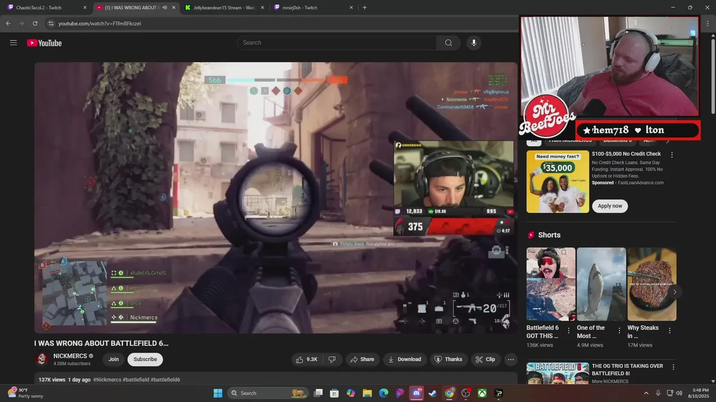Open the Windows Start menu
The image size is (716, 402).
(x=218, y=393)
